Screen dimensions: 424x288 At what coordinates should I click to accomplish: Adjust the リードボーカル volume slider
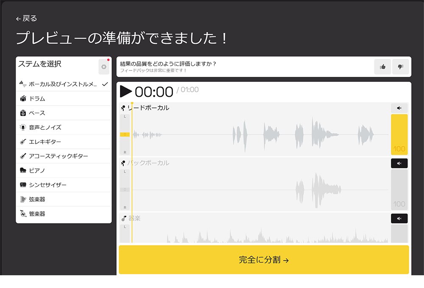[399, 134]
